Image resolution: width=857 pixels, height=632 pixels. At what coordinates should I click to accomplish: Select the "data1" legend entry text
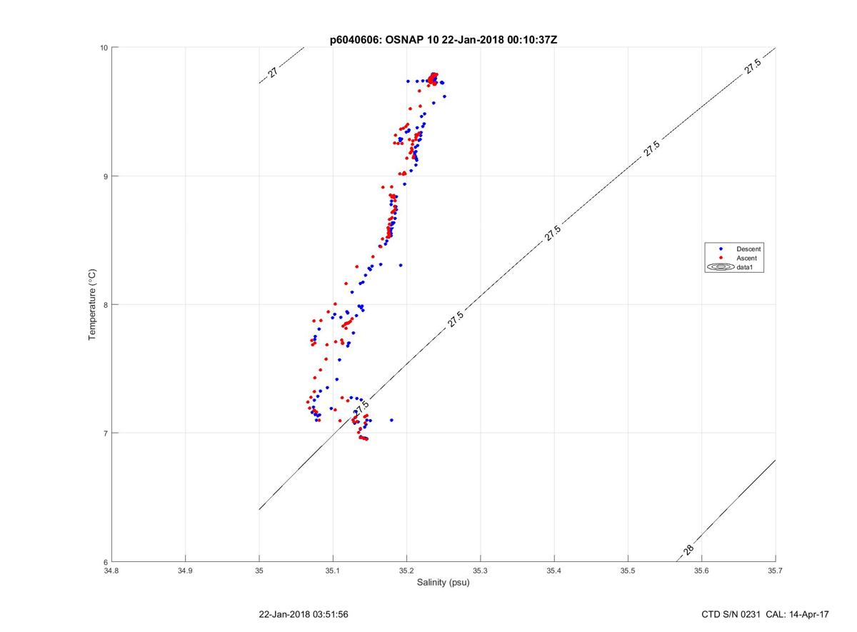coord(746,267)
